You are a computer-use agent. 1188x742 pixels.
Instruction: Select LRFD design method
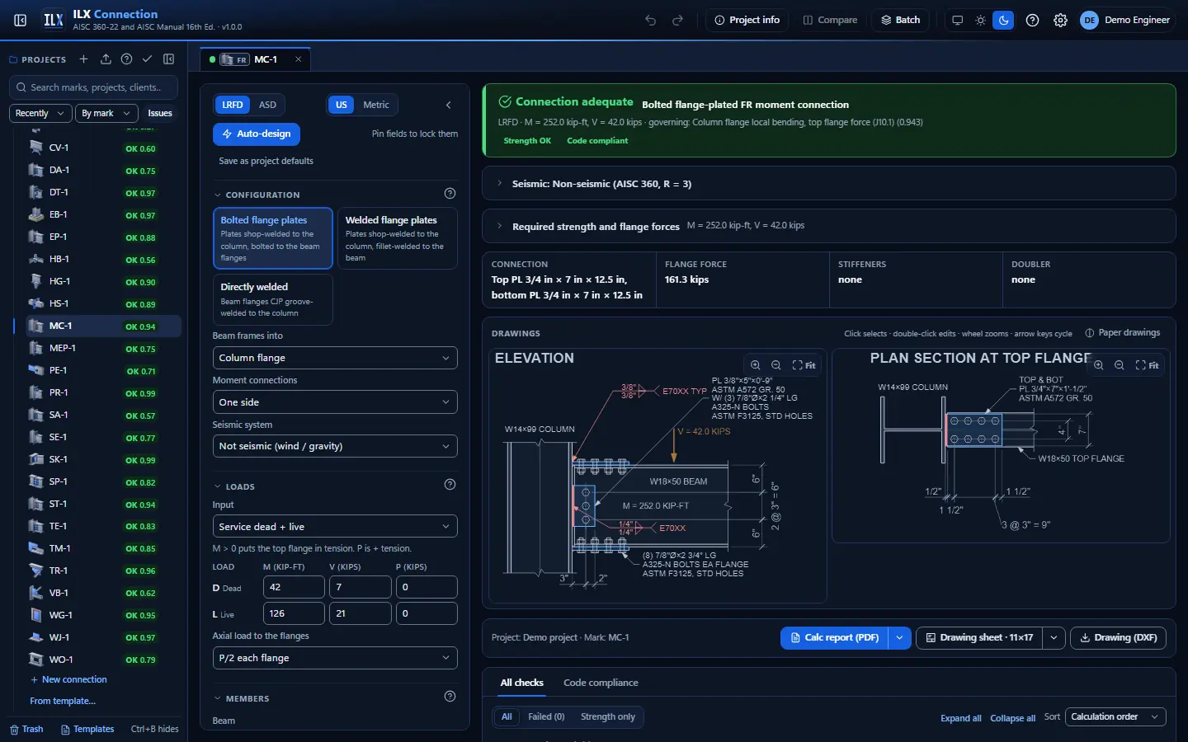[x=233, y=105]
